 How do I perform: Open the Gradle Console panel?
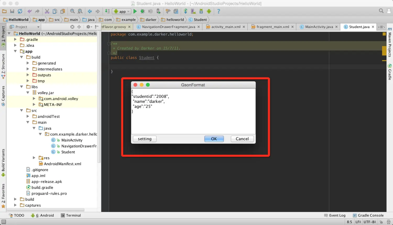coord(368,215)
